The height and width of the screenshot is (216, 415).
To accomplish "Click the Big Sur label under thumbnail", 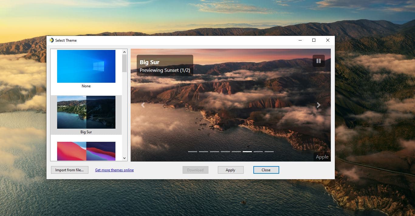I will tap(86, 132).
